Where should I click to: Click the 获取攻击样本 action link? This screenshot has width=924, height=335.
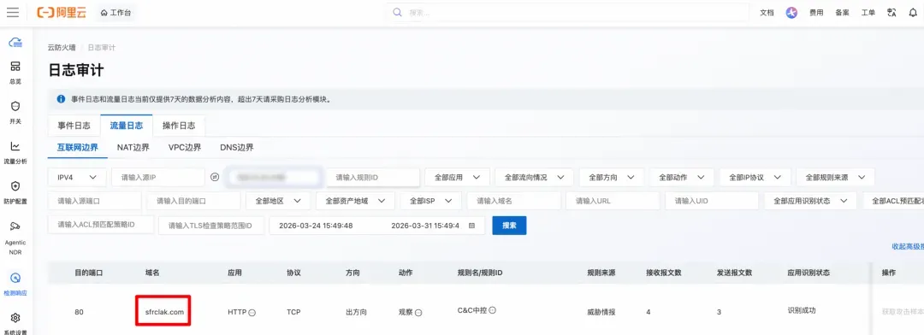903,312
